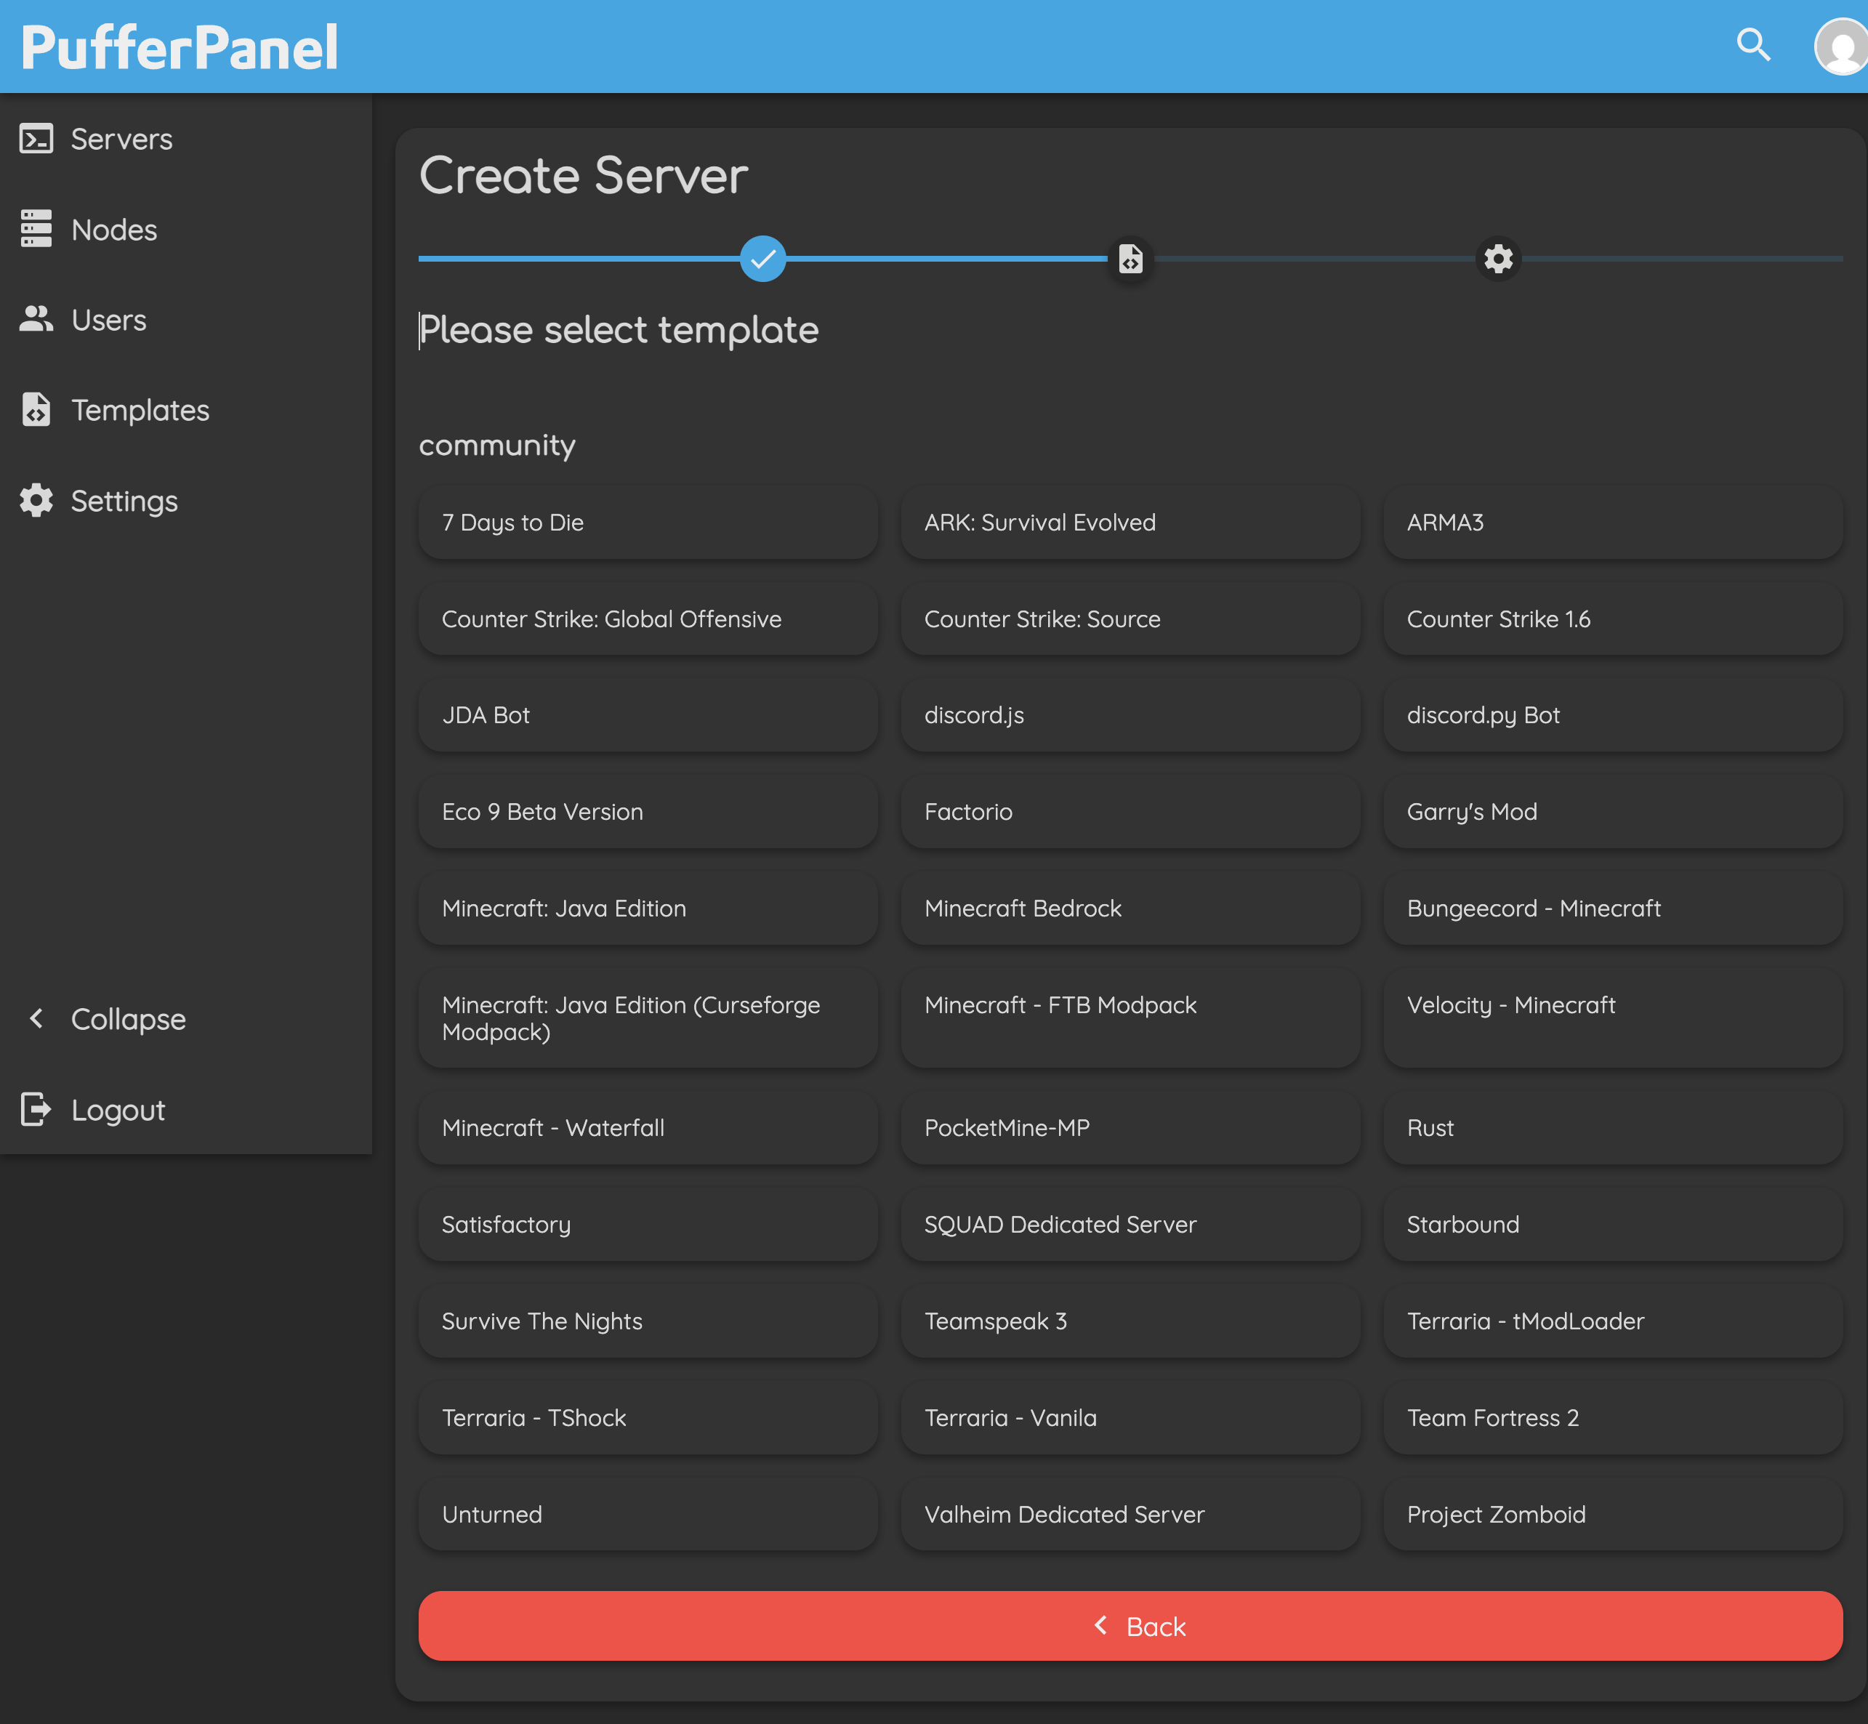Choose the discord.js template
The width and height of the screenshot is (1868, 1724).
(x=1130, y=715)
